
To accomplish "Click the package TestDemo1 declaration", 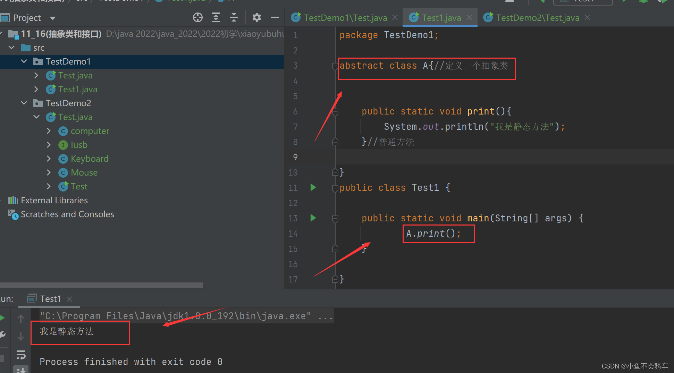I will pos(389,35).
